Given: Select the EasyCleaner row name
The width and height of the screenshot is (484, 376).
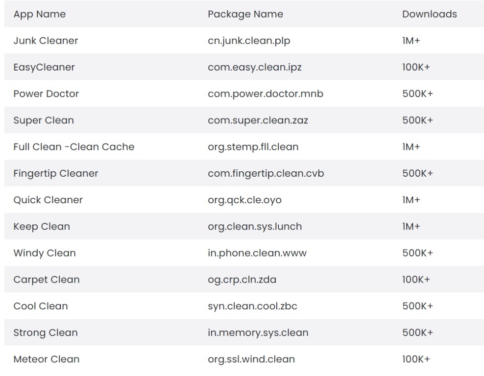Looking at the screenshot, I should tap(44, 67).
